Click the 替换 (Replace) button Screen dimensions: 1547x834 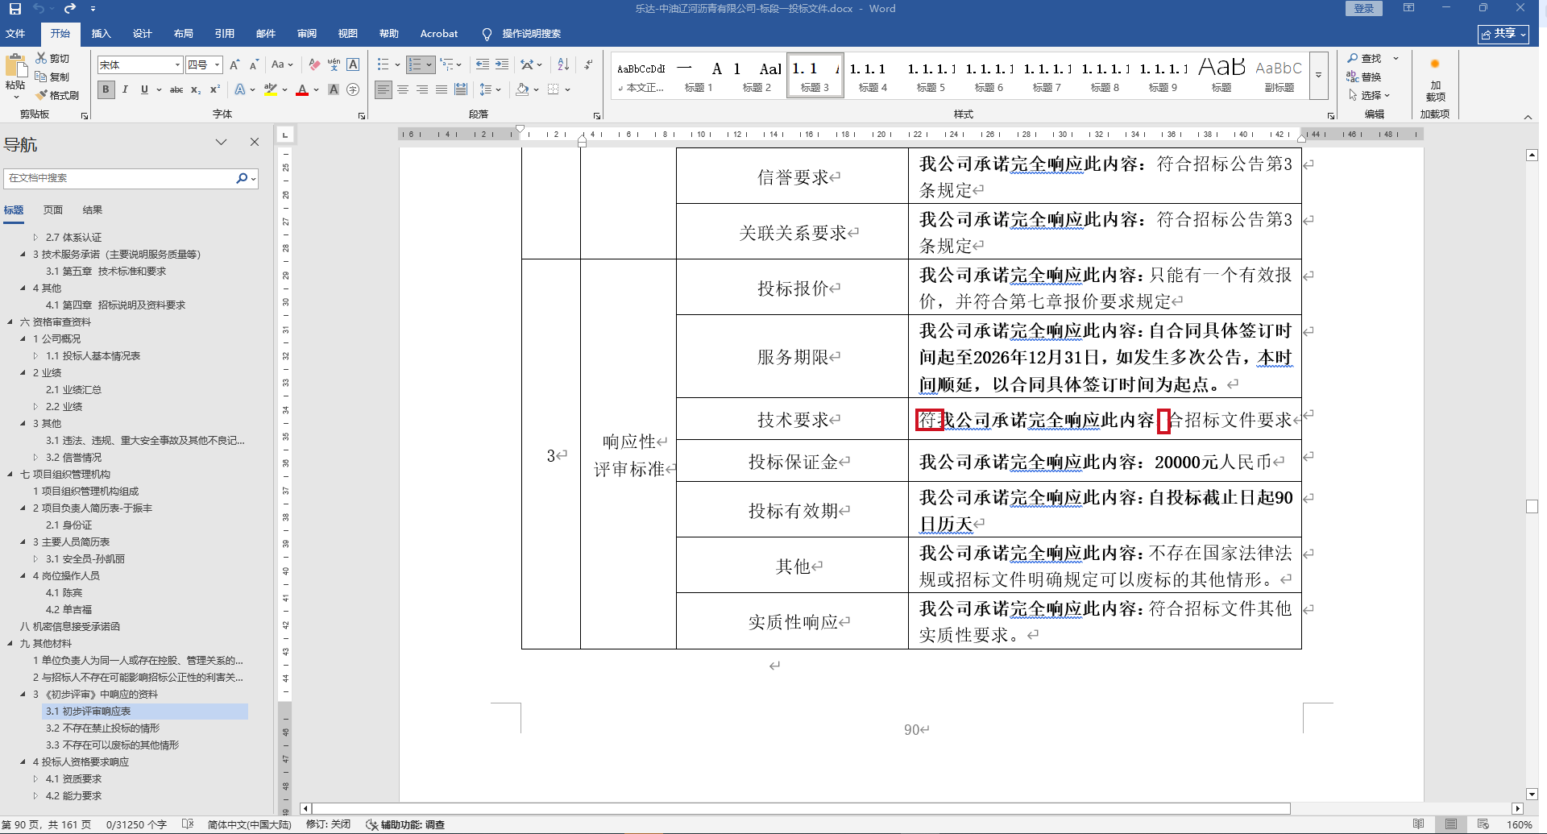pyautogui.click(x=1364, y=77)
